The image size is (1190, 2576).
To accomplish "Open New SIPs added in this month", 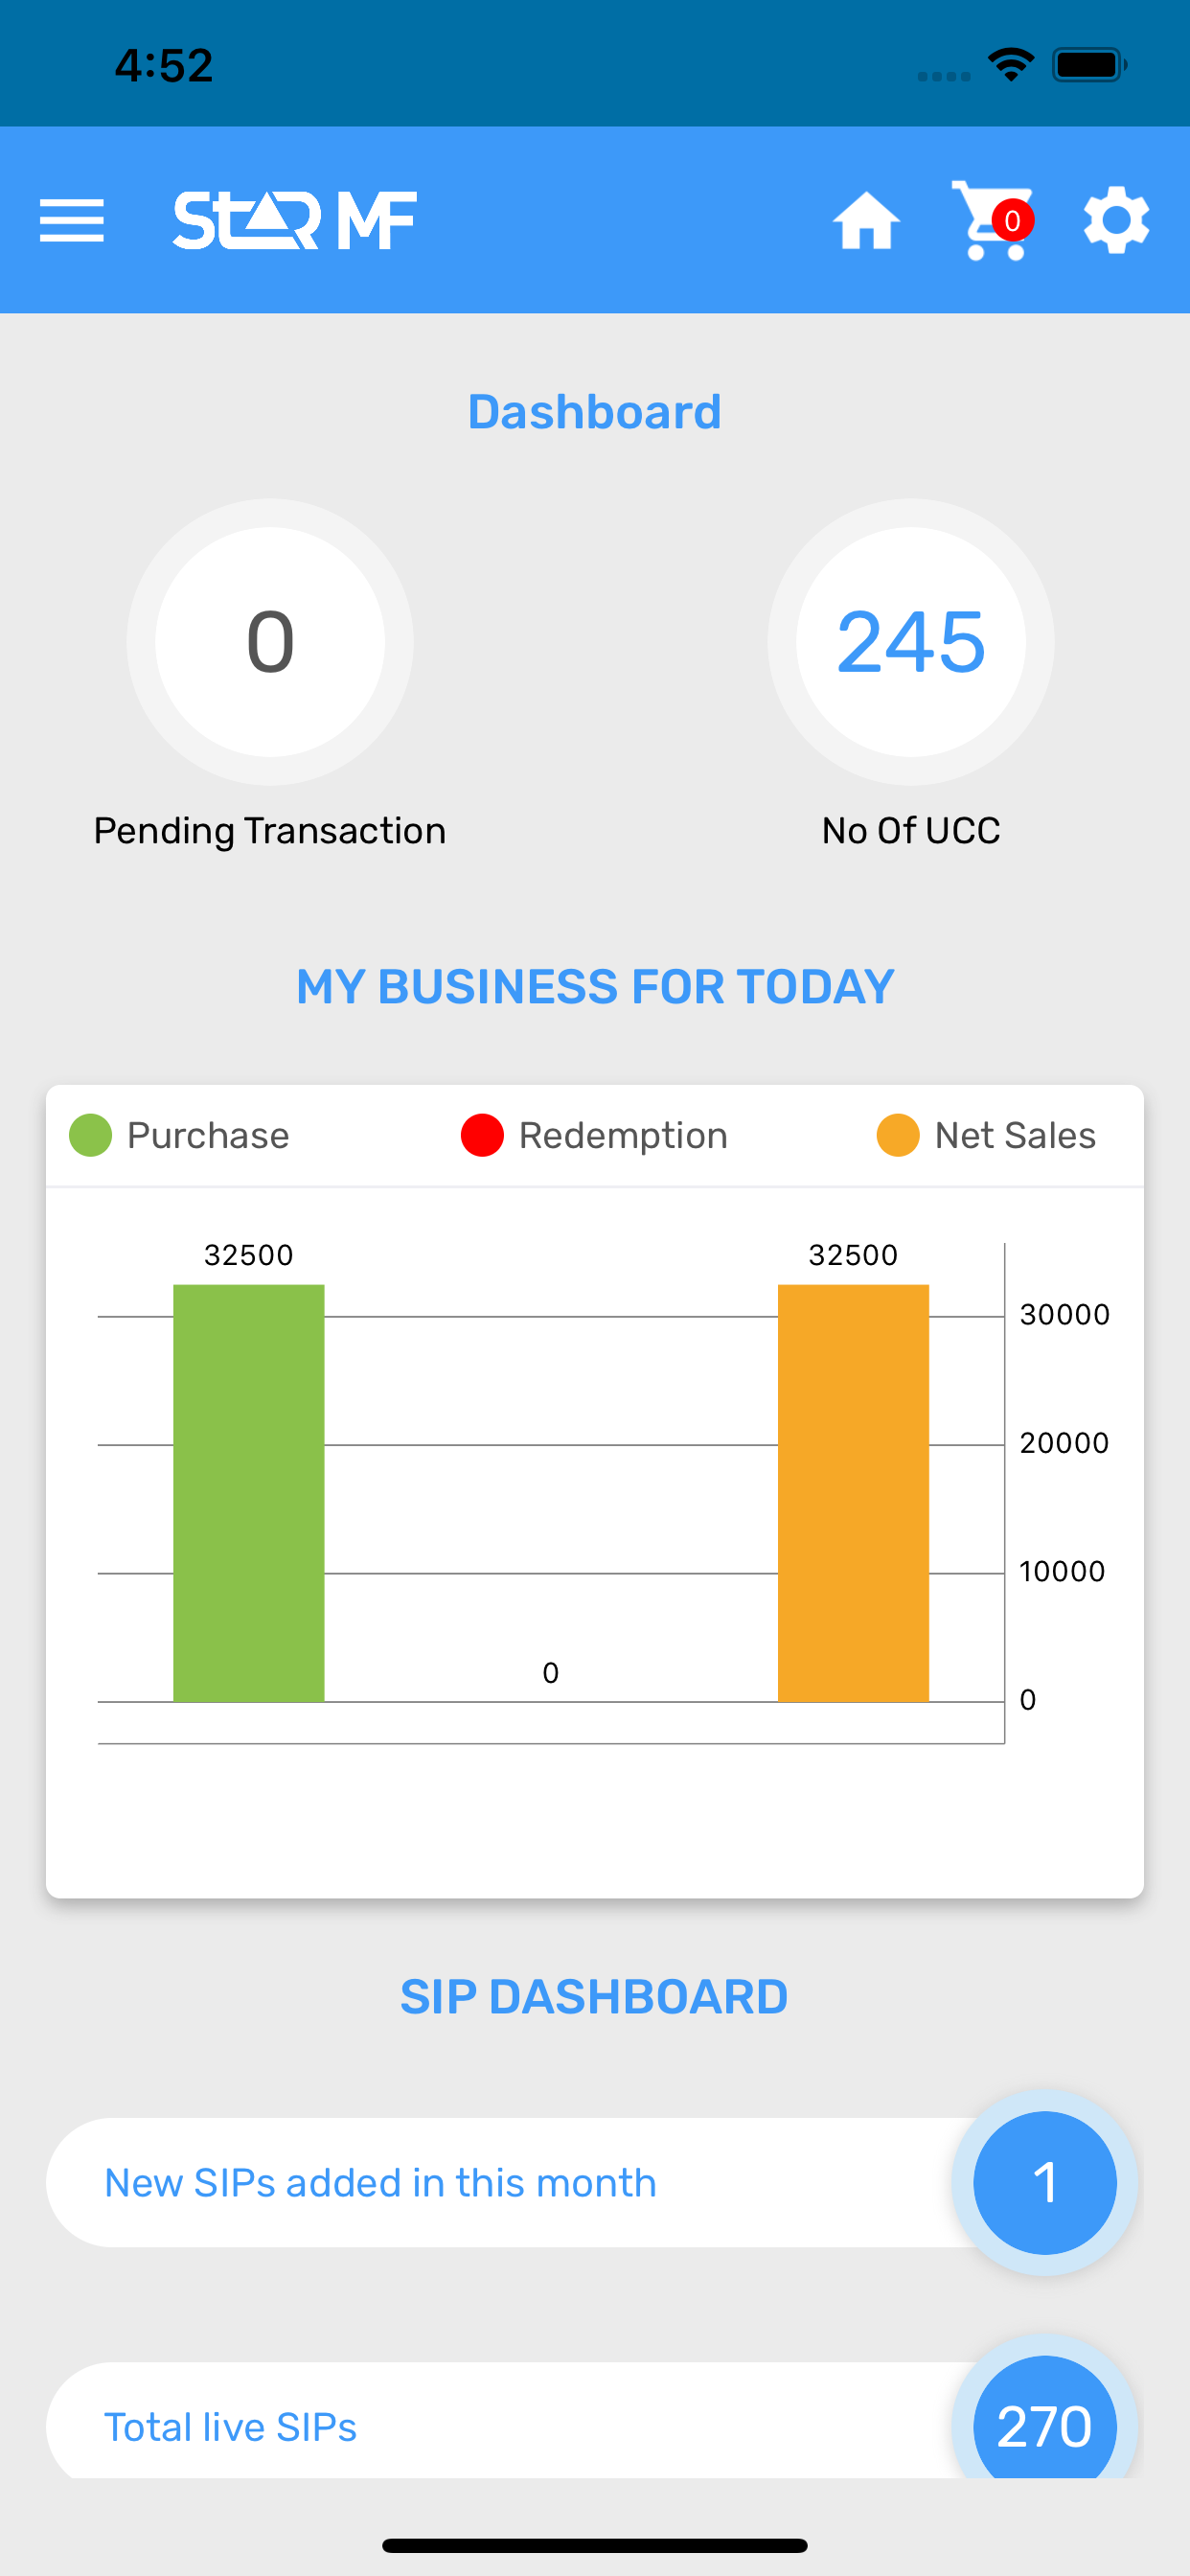I will pos(380,2183).
